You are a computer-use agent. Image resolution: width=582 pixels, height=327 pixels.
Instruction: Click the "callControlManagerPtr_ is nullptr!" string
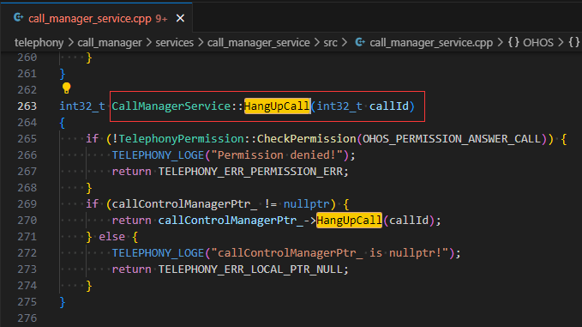pos(329,253)
